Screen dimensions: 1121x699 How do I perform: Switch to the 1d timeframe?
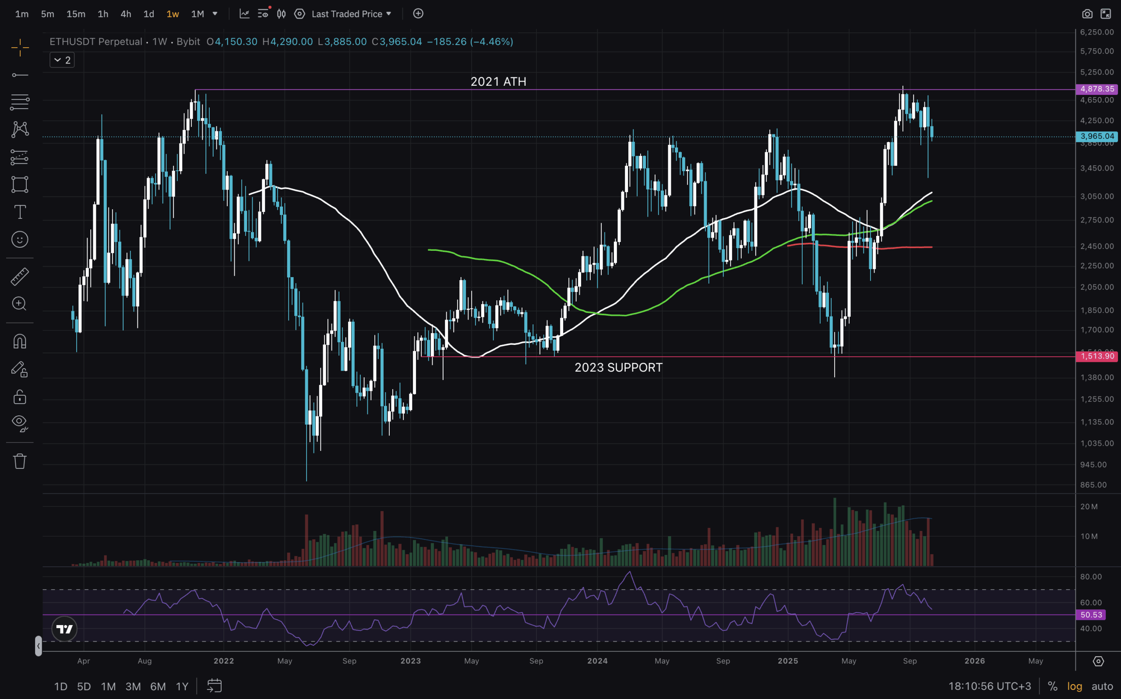point(148,14)
